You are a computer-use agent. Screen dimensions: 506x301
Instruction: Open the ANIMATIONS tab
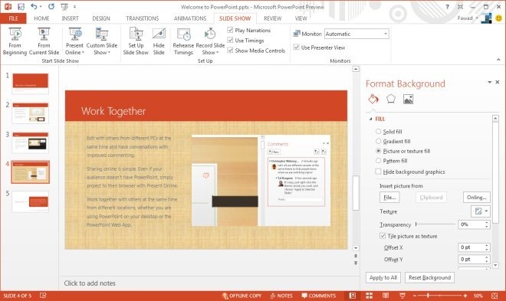pyautogui.click(x=190, y=18)
